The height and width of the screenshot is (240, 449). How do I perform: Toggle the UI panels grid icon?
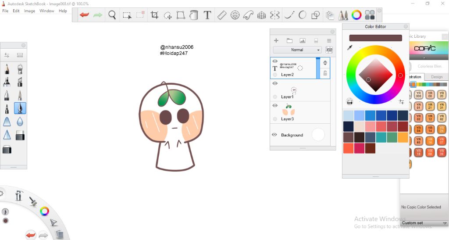coord(370,15)
